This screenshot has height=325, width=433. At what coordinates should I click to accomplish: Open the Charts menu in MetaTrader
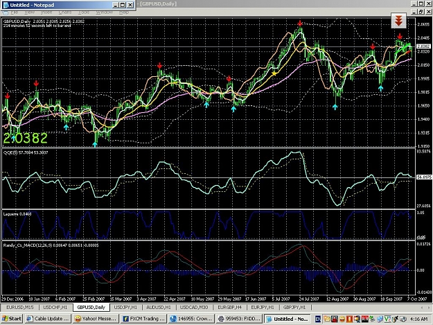coord(65,12)
